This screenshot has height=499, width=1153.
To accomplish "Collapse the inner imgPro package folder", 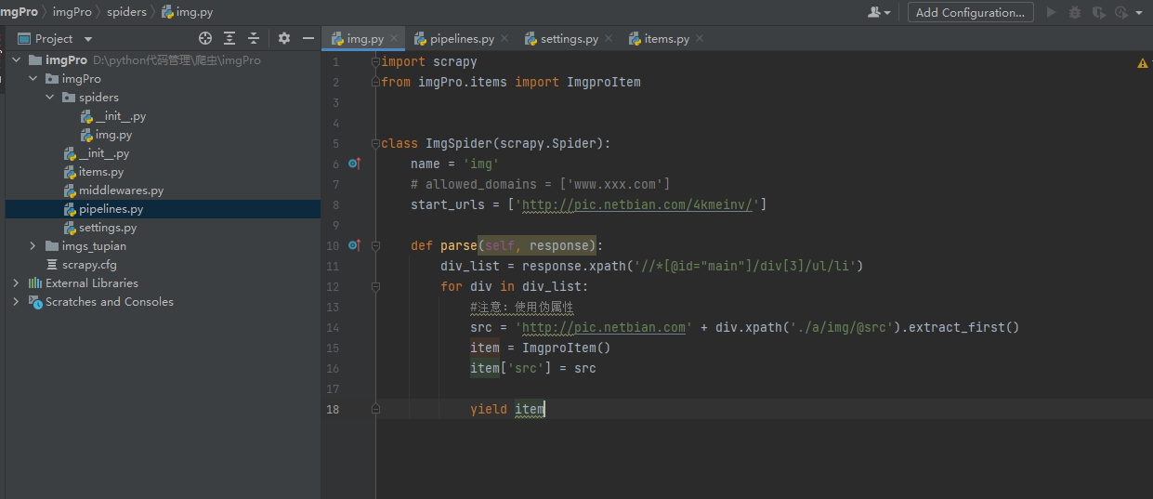I will [x=33, y=79].
